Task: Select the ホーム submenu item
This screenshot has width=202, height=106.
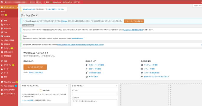Action: (x=3, y=12)
